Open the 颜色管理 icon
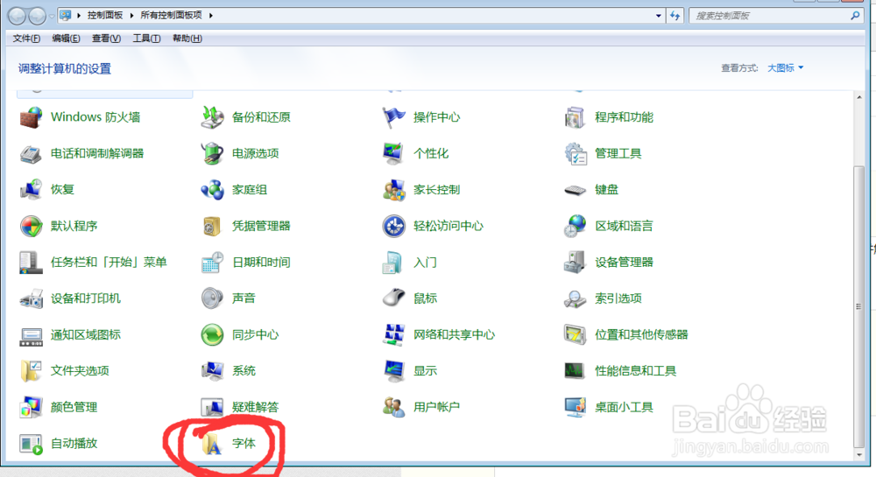The width and height of the screenshot is (876, 477). [32, 407]
